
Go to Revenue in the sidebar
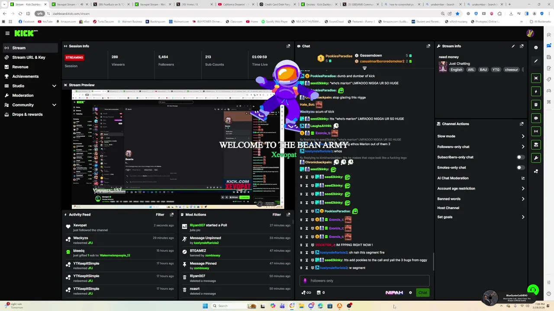(30, 67)
